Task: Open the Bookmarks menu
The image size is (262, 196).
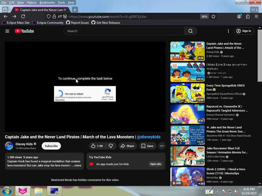Action: pyautogui.click(x=47, y=3)
